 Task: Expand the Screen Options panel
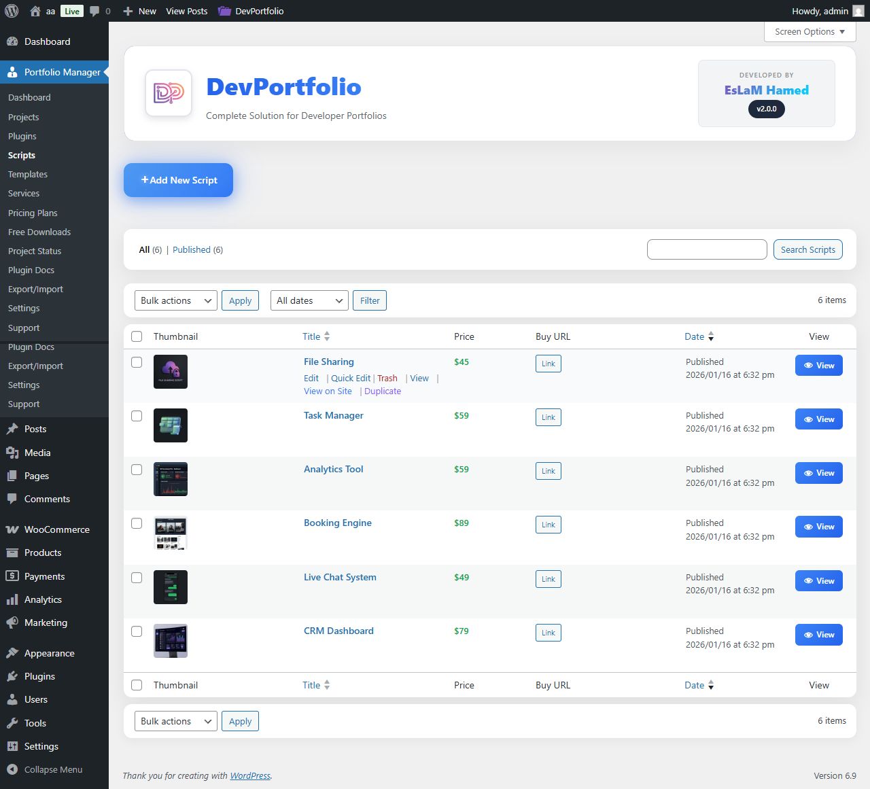coord(810,32)
